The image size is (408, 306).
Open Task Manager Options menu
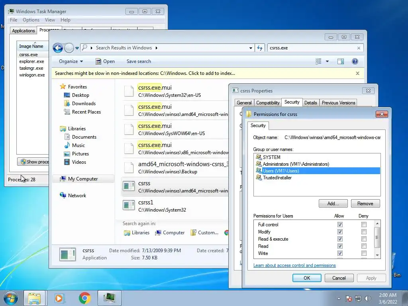click(x=31, y=20)
